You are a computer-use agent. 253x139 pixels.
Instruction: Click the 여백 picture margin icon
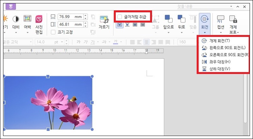pyautogui.click(x=27, y=18)
